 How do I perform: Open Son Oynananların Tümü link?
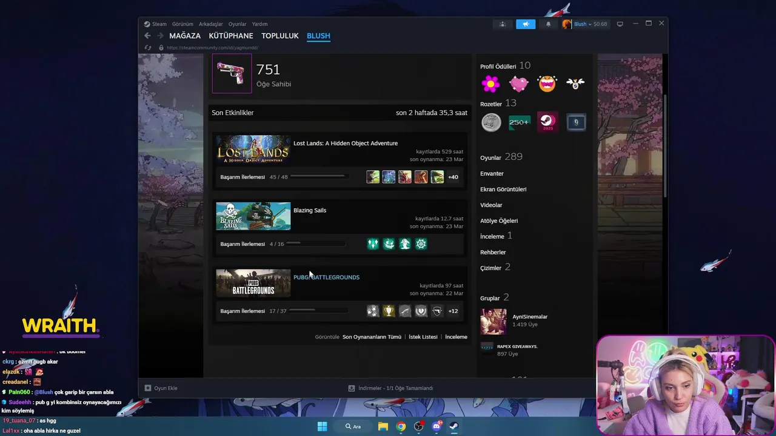[372, 337]
